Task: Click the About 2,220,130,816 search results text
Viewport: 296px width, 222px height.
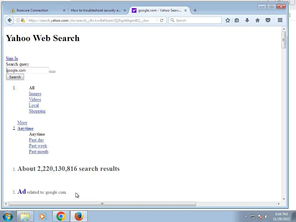Action: click(x=69, y=169)
